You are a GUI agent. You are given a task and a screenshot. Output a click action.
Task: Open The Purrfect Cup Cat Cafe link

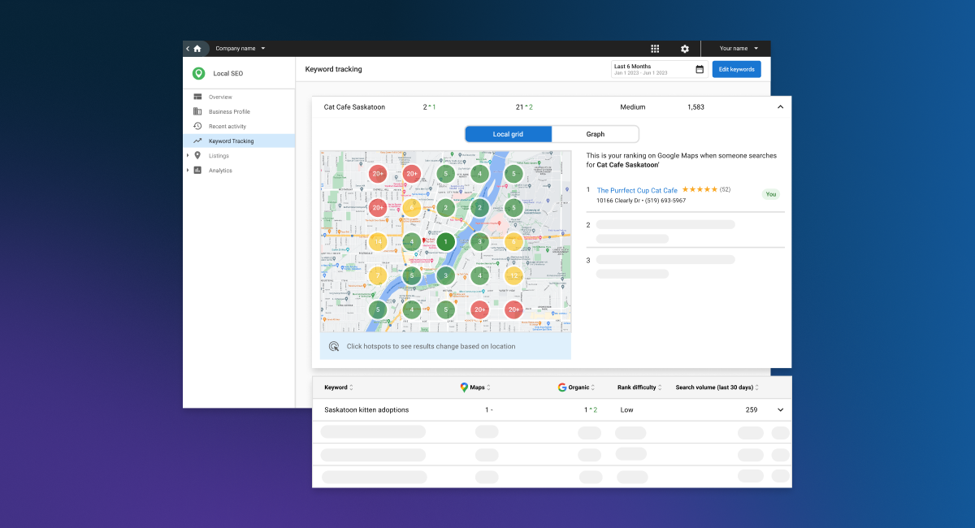coord(637,190)
